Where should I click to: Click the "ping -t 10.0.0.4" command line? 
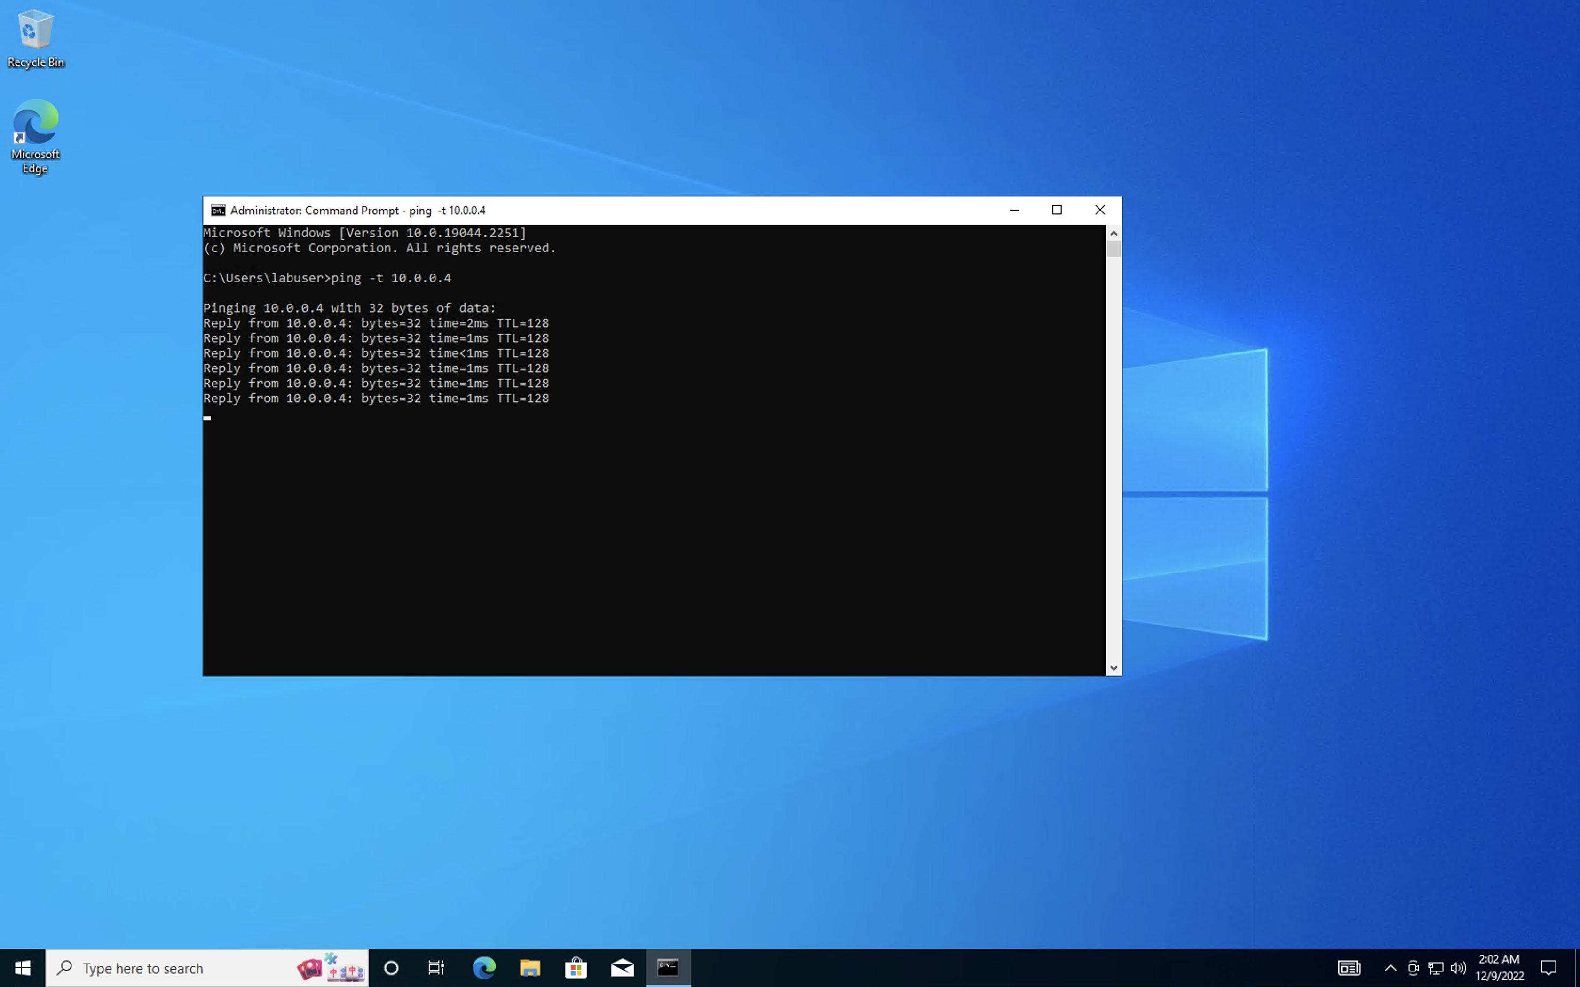click(x=327, y=278)
